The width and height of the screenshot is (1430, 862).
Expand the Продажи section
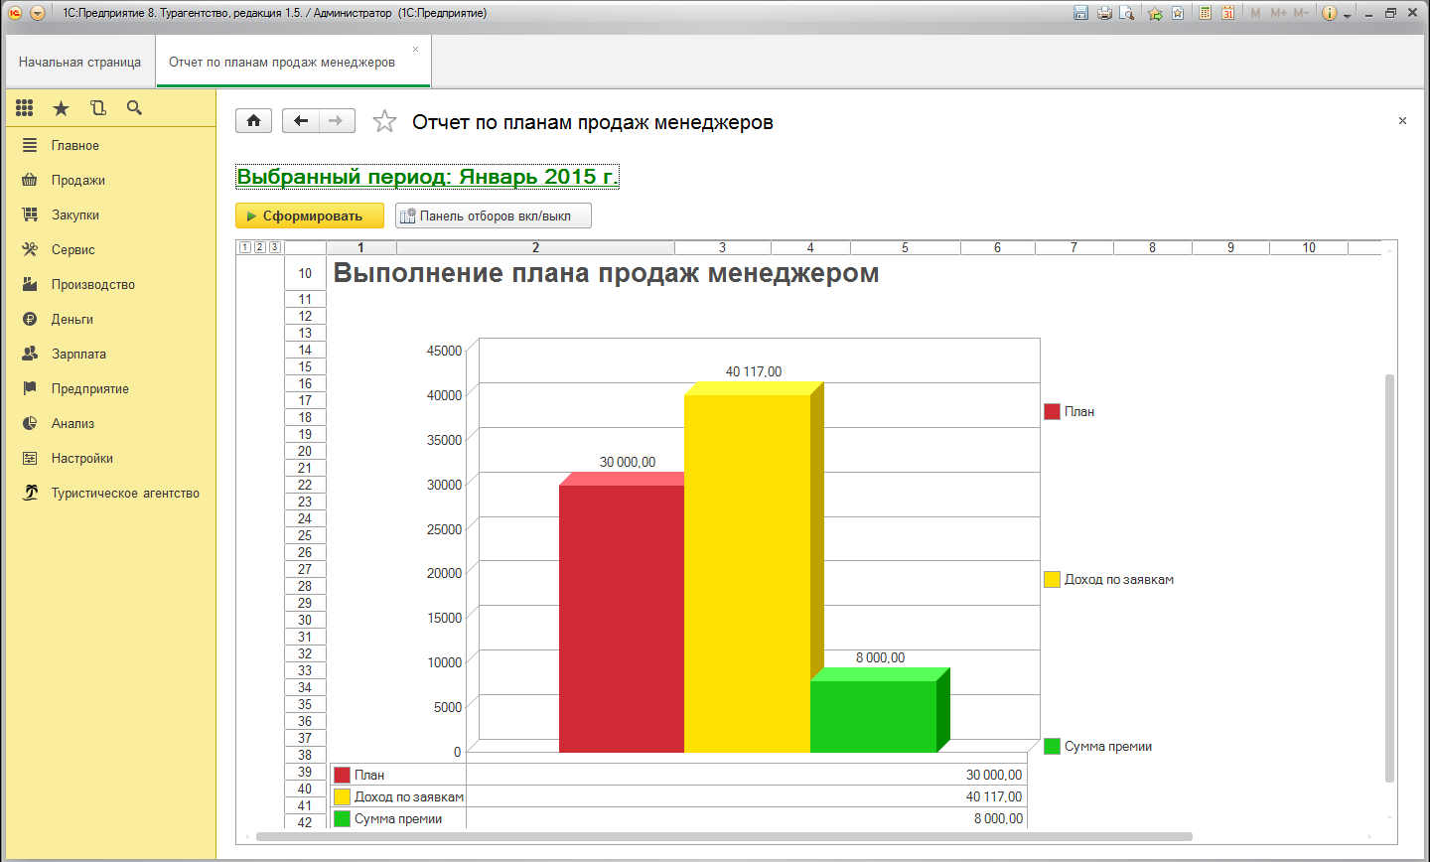(78, 180)
